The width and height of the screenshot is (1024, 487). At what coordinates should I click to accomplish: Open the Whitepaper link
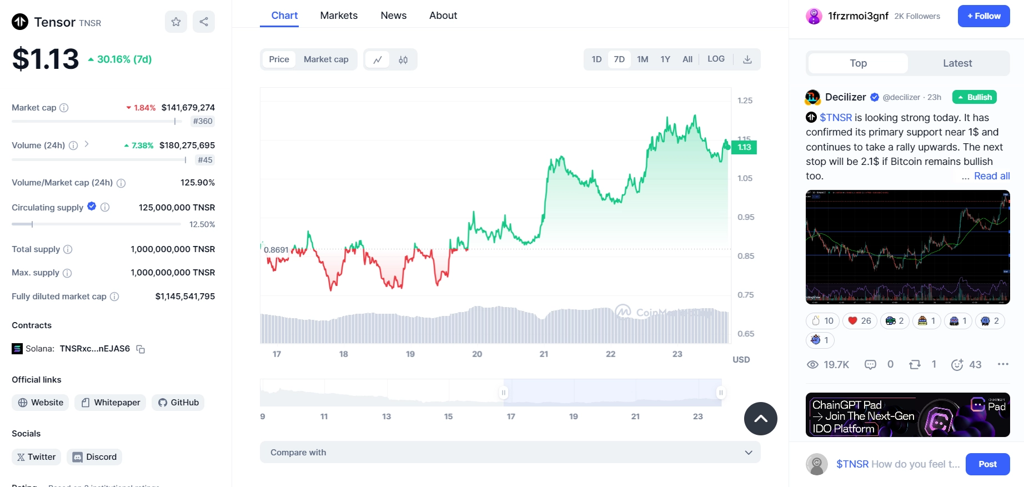pos(110,403)
